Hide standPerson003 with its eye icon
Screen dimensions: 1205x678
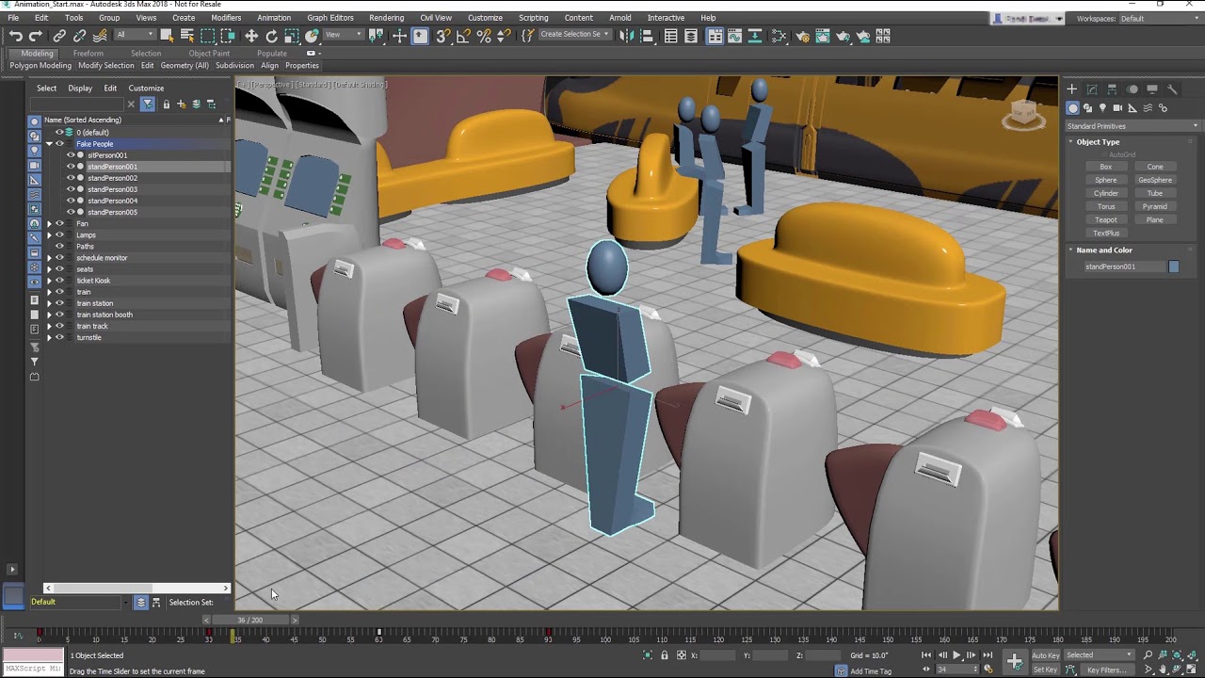pyautogui.click(x=70, y=189)
